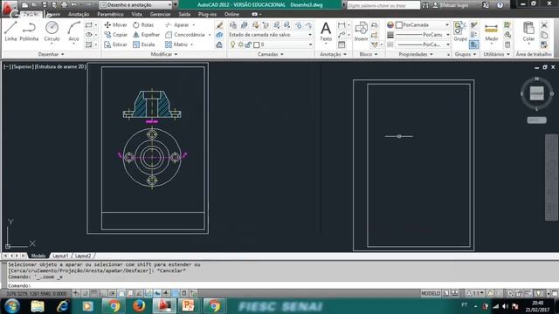Click the Medir (measure) tool
559x314 pixels.
(491, 32)
